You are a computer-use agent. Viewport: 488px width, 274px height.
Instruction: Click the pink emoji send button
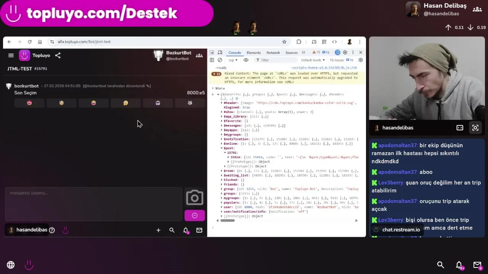pyautogui.click(x=194, y=215)
